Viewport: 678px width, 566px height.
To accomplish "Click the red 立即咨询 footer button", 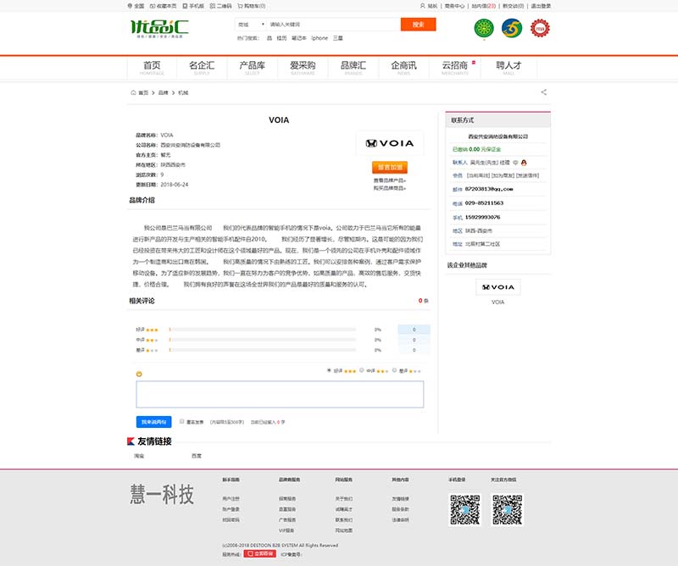I will click(x=259, y=553).
